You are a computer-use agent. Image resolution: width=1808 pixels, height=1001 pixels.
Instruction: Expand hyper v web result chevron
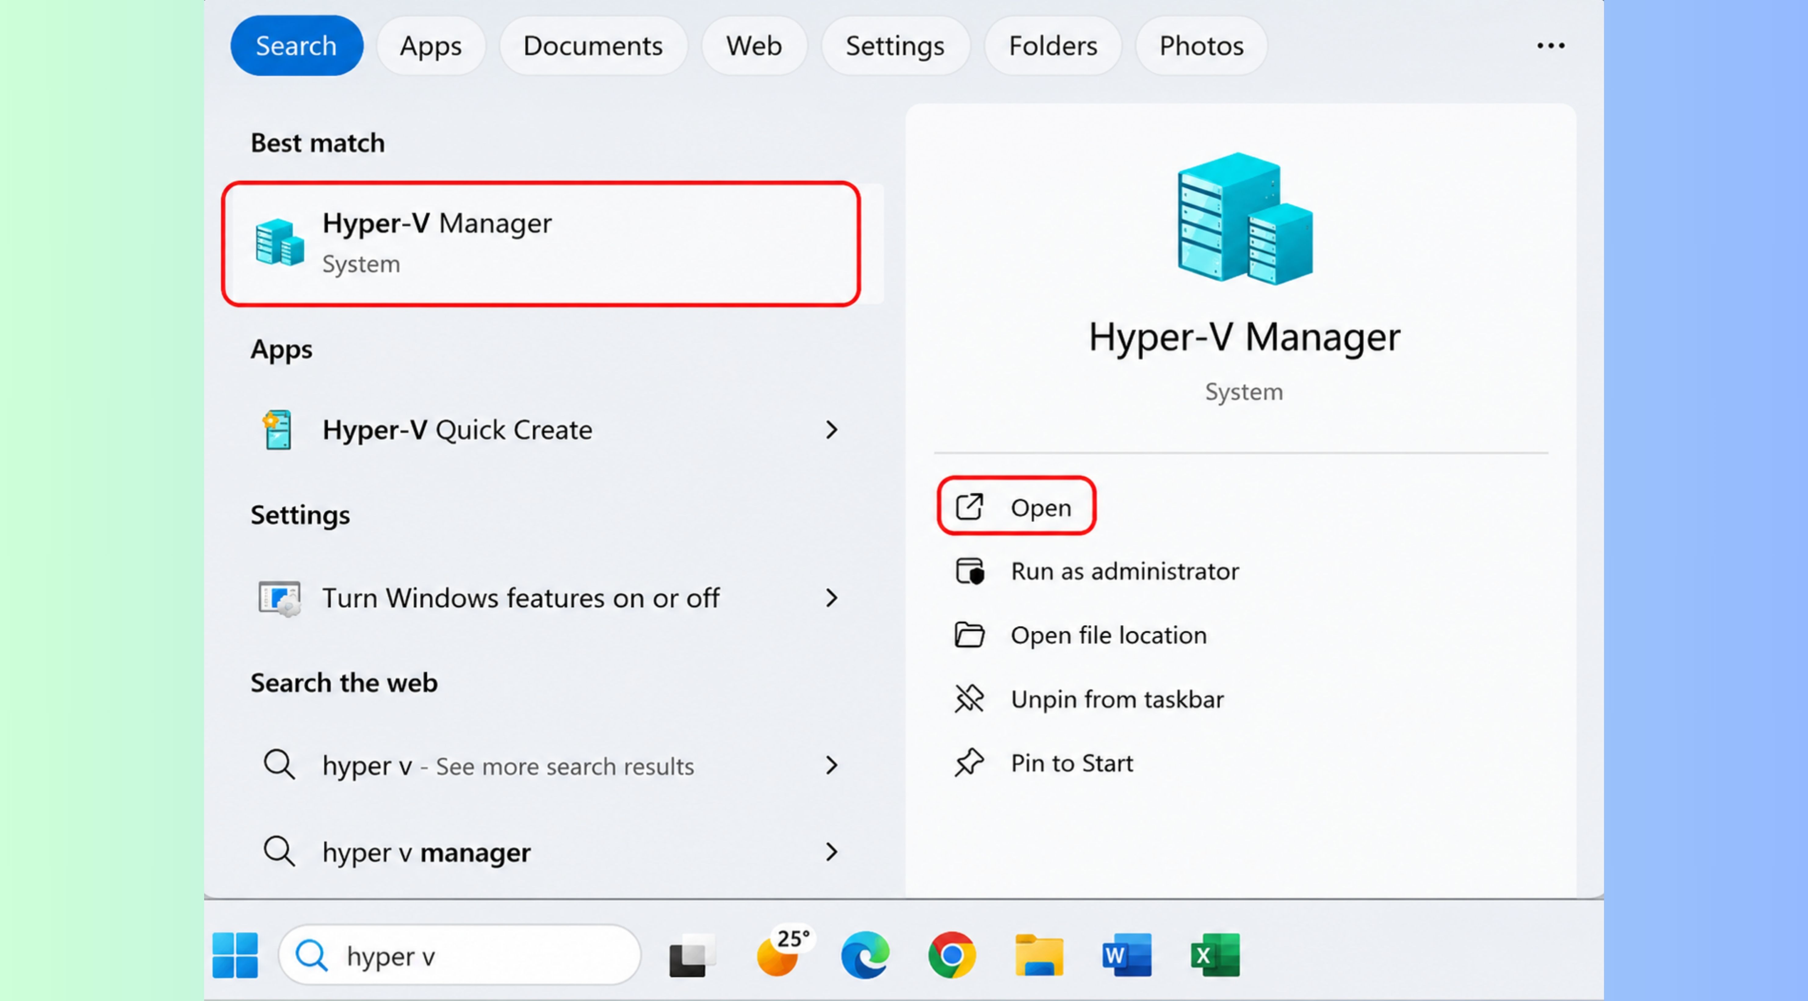tap(832, 765)
